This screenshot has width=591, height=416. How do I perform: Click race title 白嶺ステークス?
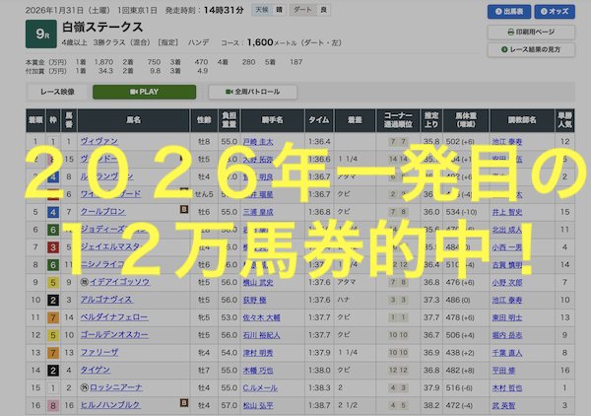point(102,28)
